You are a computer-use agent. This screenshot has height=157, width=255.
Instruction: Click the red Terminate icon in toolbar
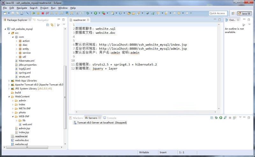(43, 13)
